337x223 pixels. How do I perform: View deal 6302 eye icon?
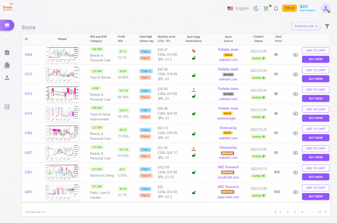[x=296, y=133]
